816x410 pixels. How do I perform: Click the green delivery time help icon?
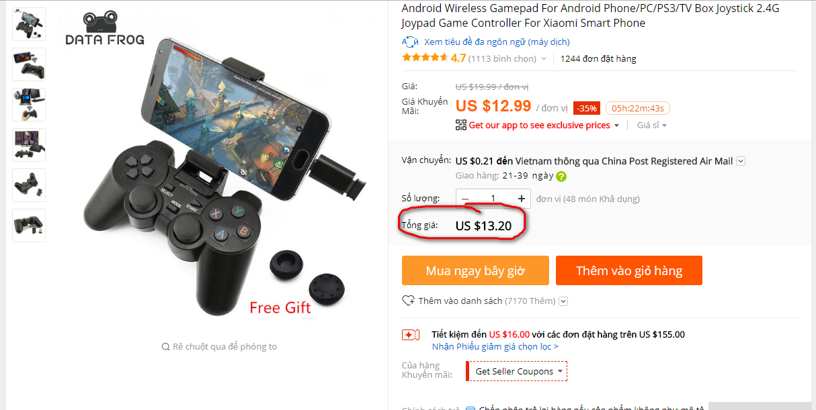click(561, 176)
